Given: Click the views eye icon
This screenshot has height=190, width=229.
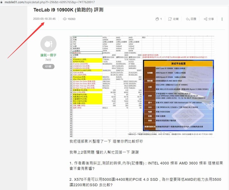Looking at the screenshot, I should click(x=65, y=19).
